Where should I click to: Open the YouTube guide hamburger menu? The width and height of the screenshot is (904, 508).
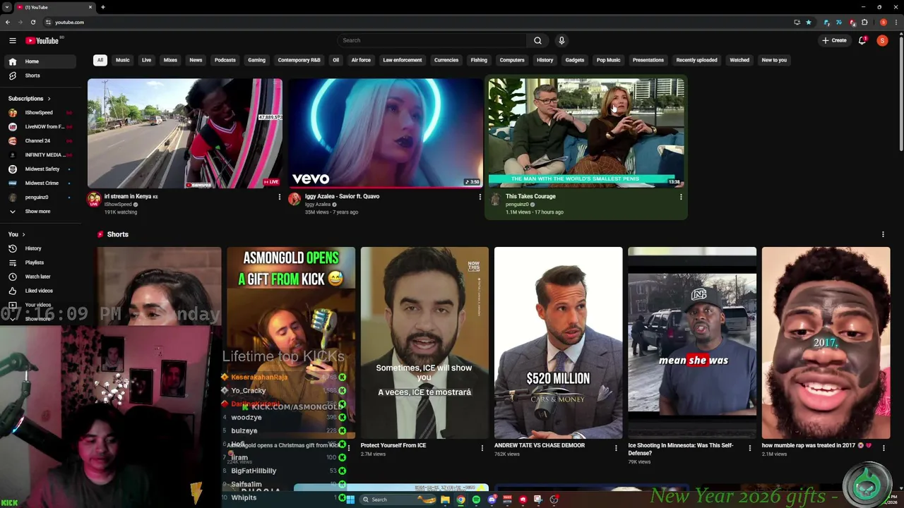click(13, 40)
